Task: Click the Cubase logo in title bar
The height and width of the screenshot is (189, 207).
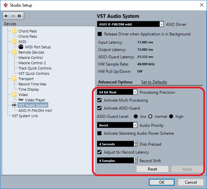Action: tap(6, 5)
